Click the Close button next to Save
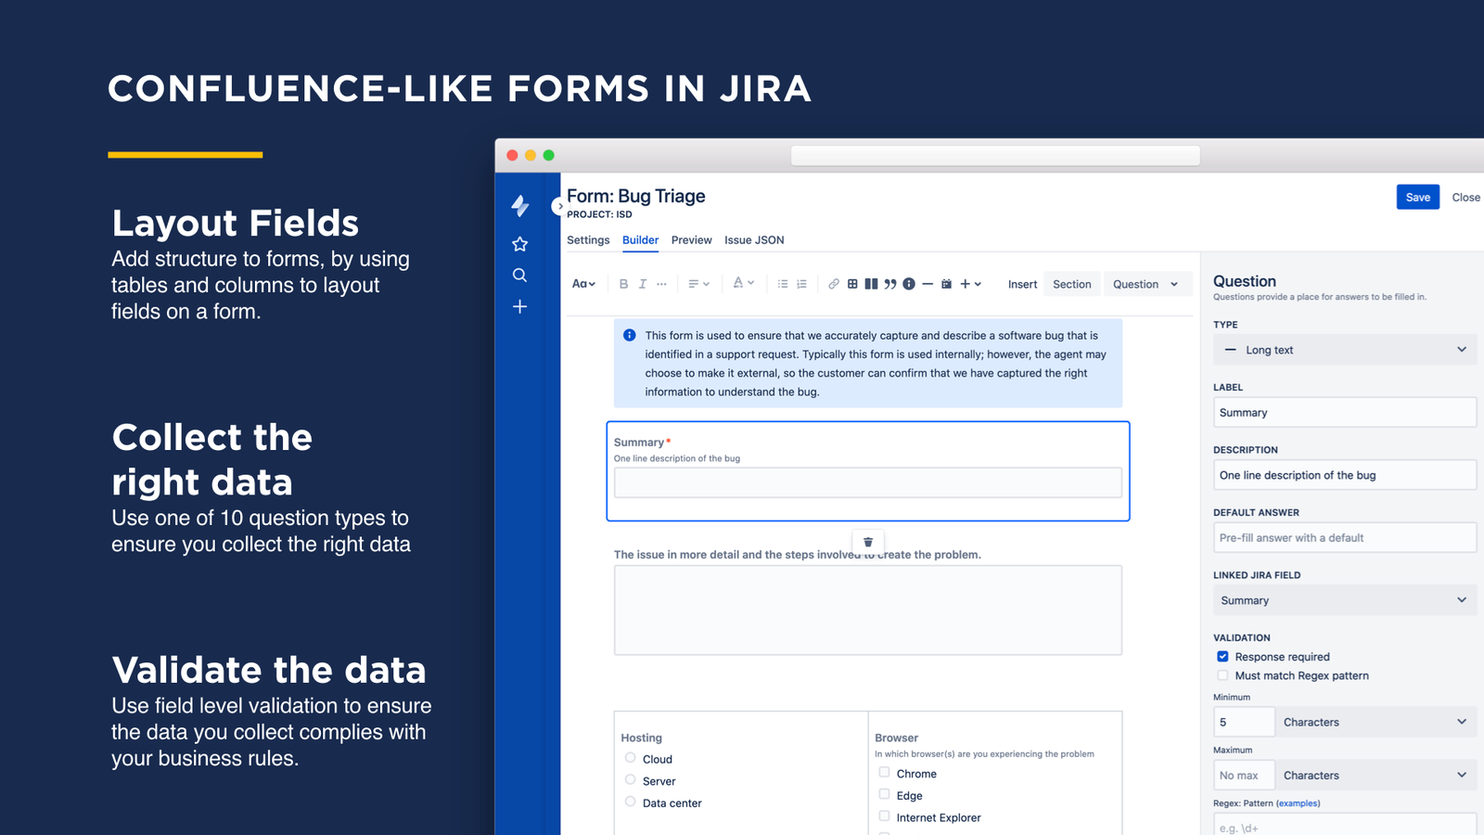Screen dimensions: 1484x835 coord(1465,198)
